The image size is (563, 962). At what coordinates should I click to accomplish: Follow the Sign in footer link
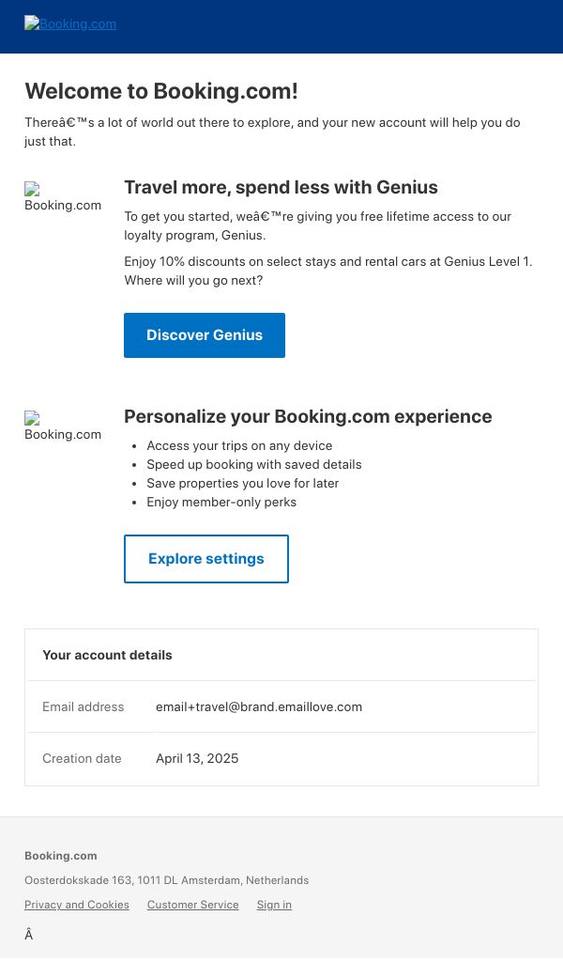coord(274,905)
